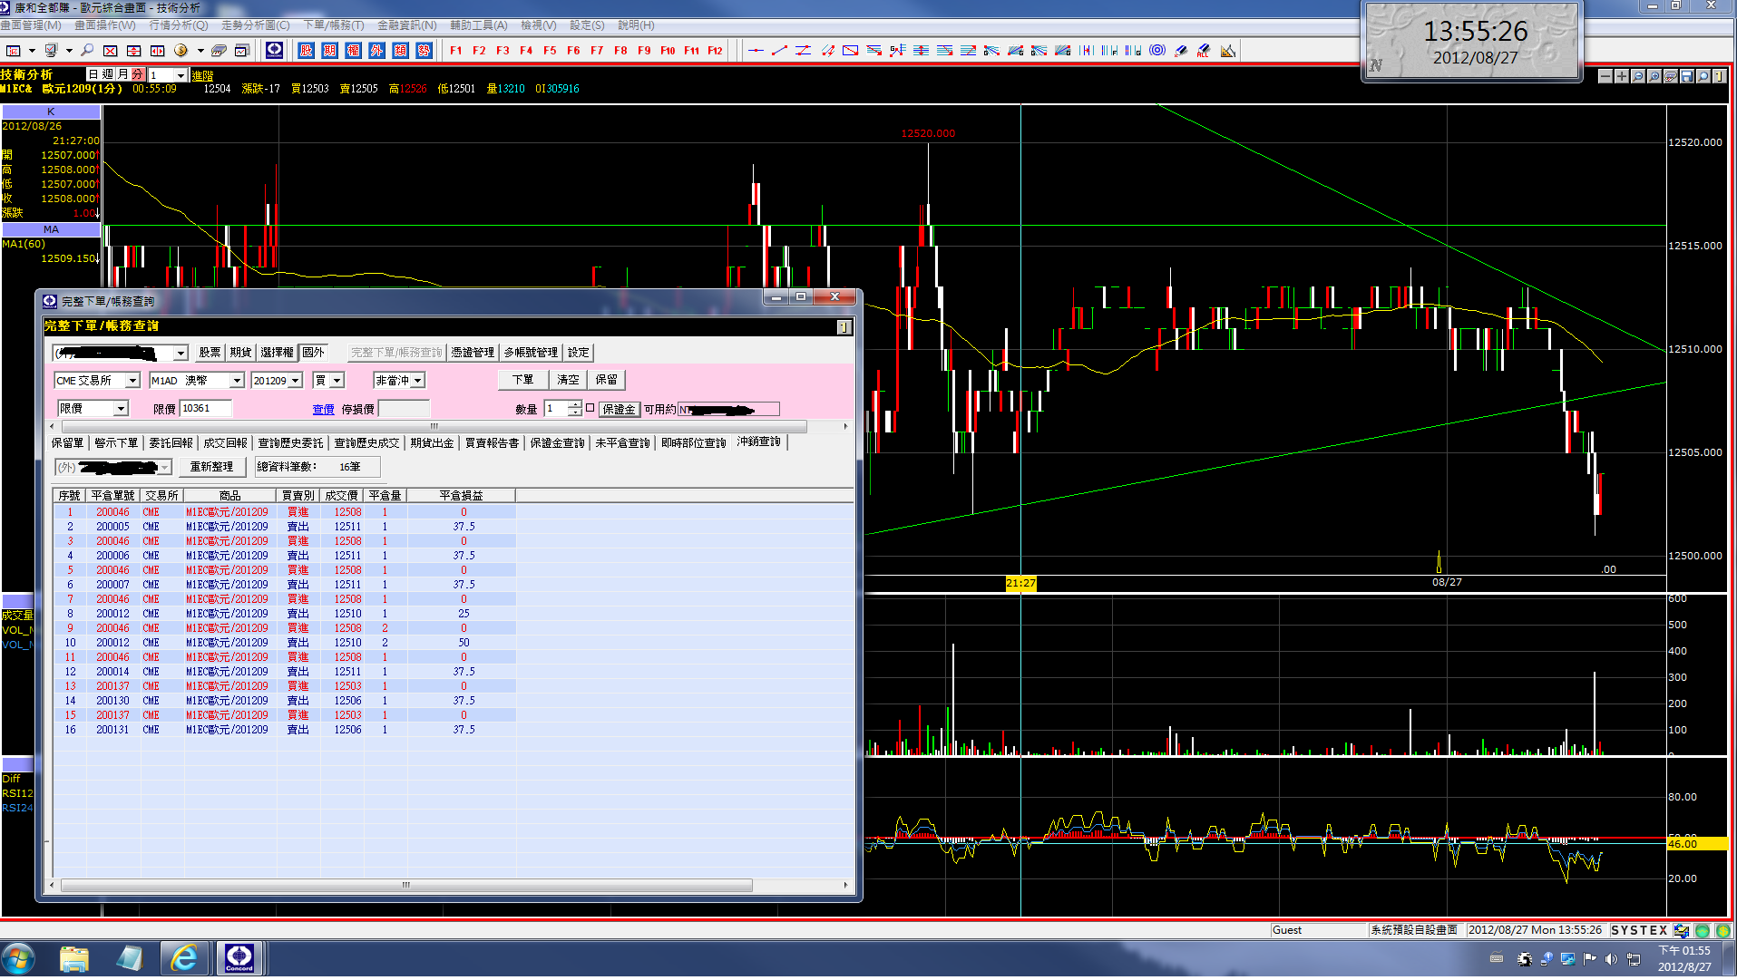The height and width of the screenshot is (980, 1737).
Task: Select the 期貨 order type toggle
Action: 240,353
